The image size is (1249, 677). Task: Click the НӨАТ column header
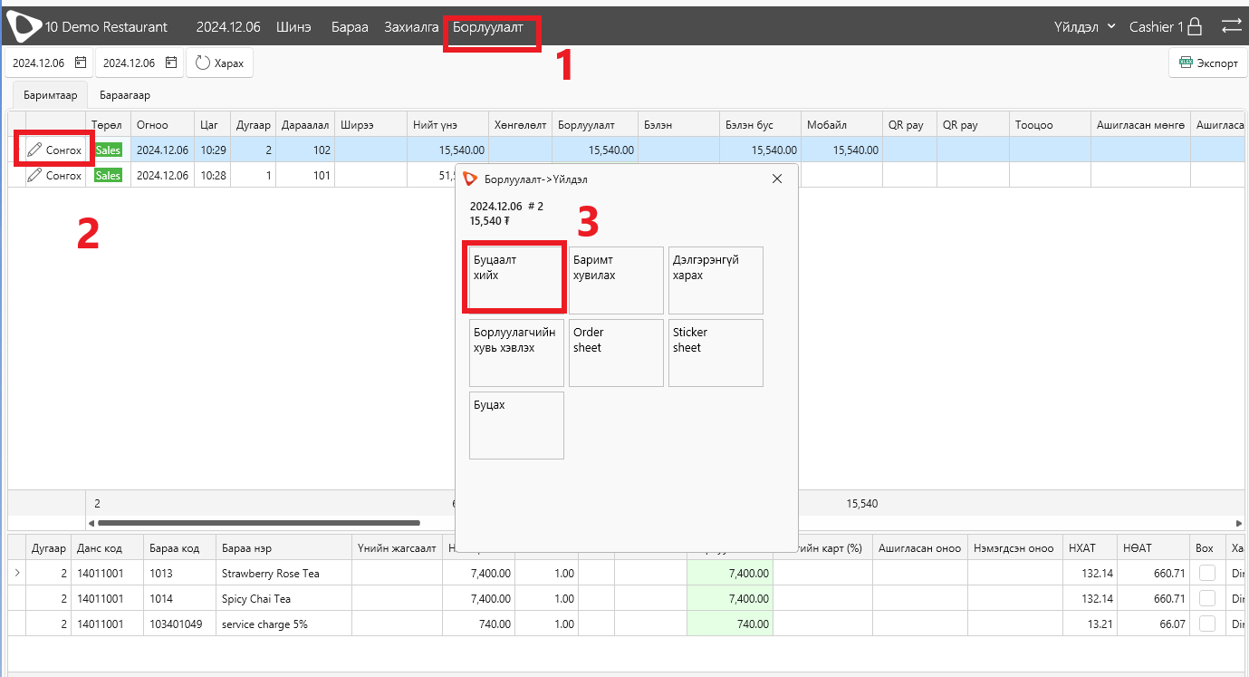[1153, 547]
